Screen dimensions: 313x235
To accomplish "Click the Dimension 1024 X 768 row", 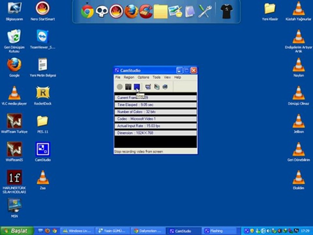I will [x=156, y=133].
